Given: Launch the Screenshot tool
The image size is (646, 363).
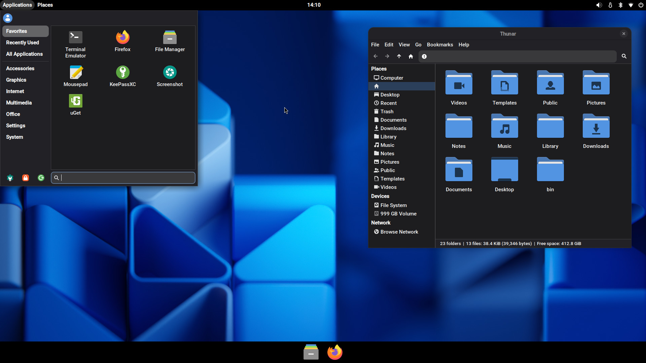Looking at the screenshot, I should point(170,76).
